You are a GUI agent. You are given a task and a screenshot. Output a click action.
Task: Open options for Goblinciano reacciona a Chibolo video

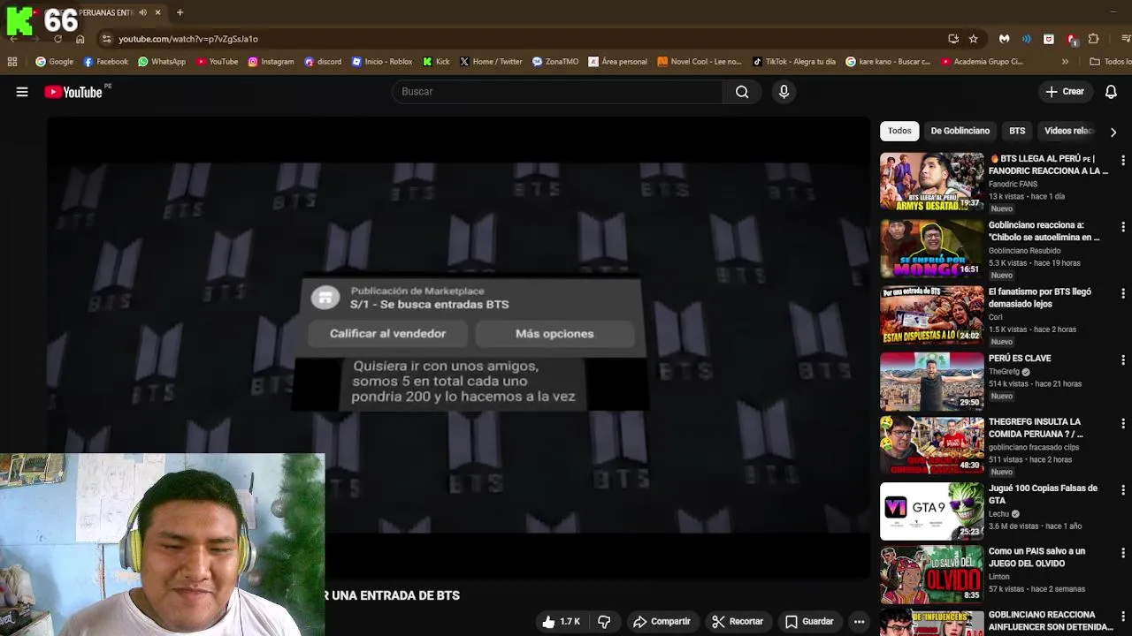pos(1123,227)
